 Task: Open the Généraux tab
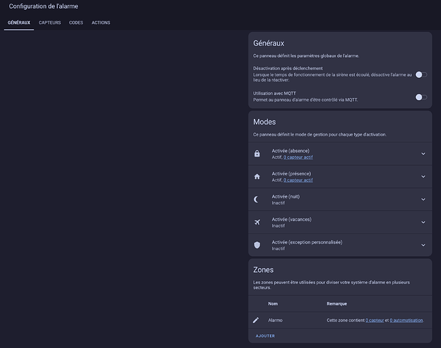pyautogui.click(x=19, y=23)
